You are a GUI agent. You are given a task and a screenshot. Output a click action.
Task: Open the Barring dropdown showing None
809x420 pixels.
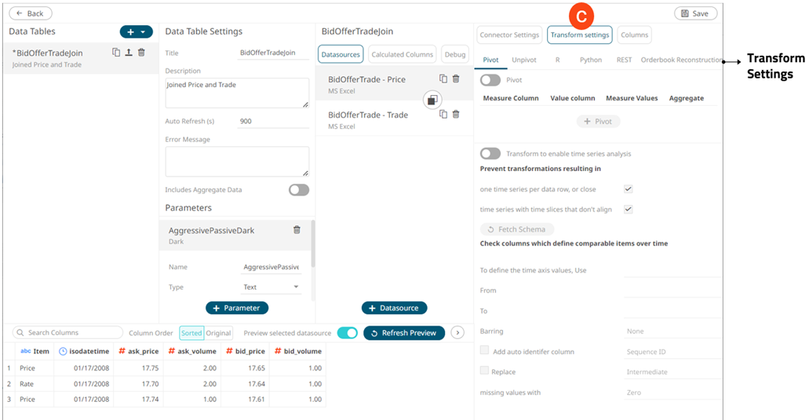point(672,331)
